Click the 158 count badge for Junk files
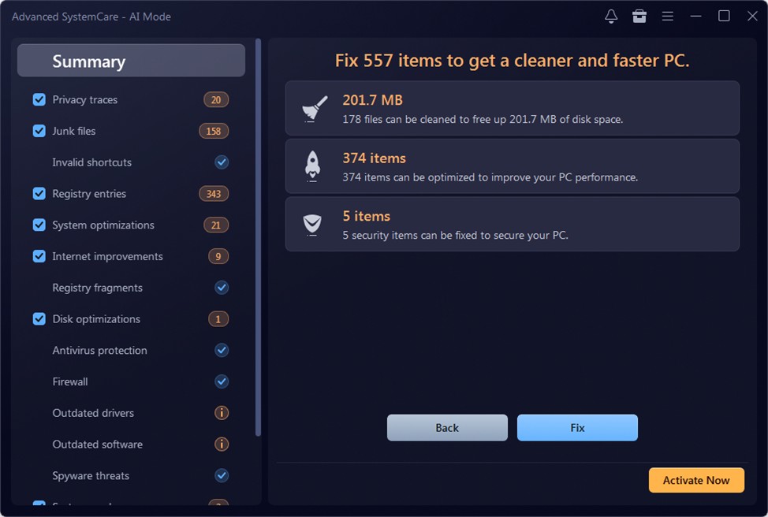This screenshot has width=768, height=517. click(x=214, y=131)
